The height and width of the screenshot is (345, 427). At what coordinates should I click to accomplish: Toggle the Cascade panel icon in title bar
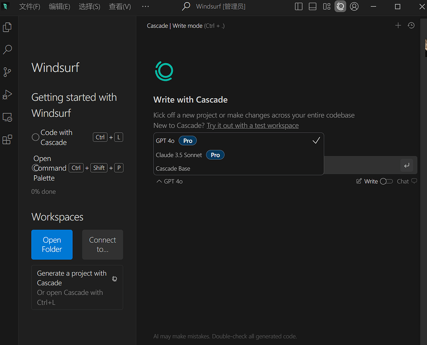(x=340, y=6)
